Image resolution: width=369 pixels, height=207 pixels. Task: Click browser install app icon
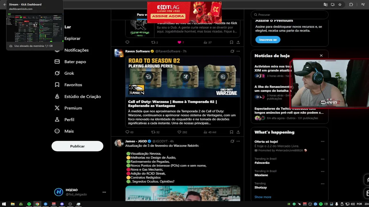[x=333, y=5]
